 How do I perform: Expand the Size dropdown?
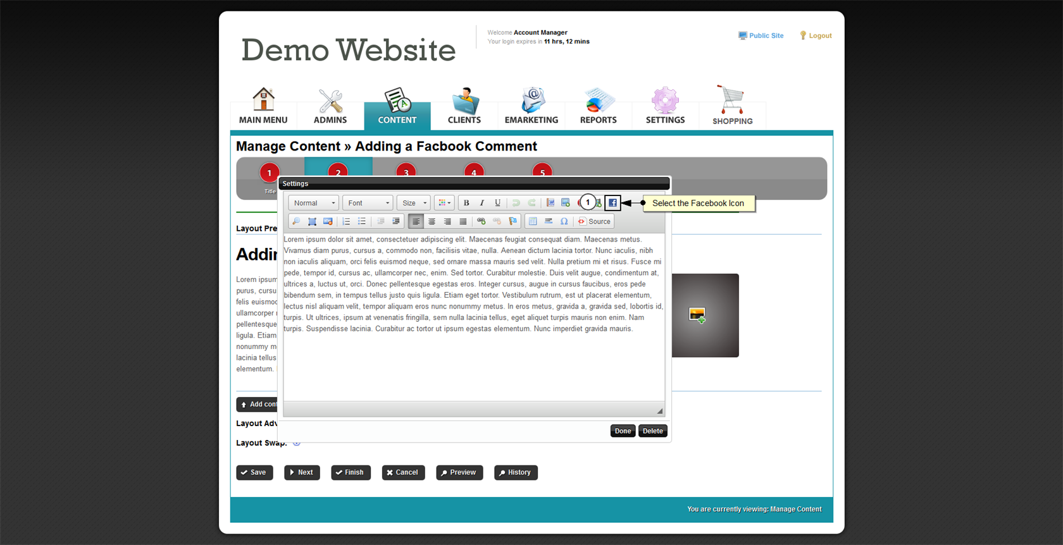tap(414, 203)
